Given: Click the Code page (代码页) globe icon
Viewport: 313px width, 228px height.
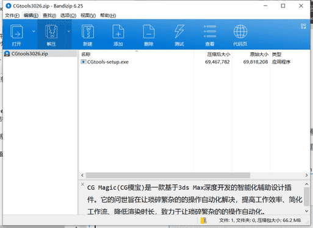Looking at the screenshot, I should [x=240, y=32].
